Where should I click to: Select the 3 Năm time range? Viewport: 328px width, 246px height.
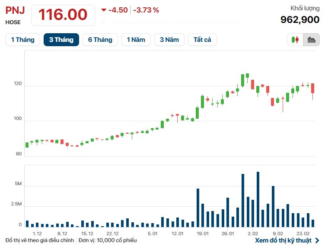click(x=169, y=40)
